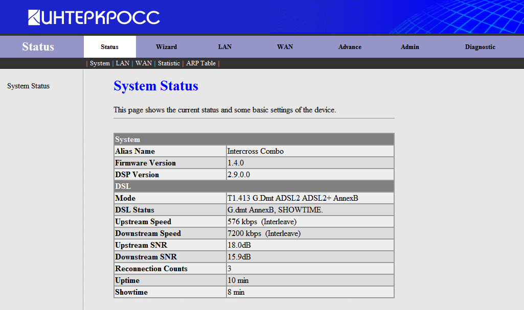This screenshot has width=524, height=310.
Task: Click the Intercross logo in the header
Action: 94,17
